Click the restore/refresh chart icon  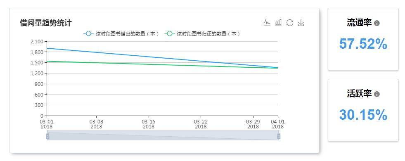pyautogui.click(x=290, y=23)
